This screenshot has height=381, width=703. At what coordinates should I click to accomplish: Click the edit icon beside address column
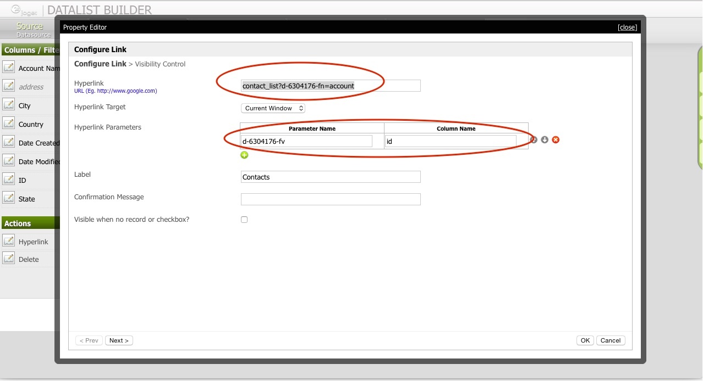[x=8, y=86]
